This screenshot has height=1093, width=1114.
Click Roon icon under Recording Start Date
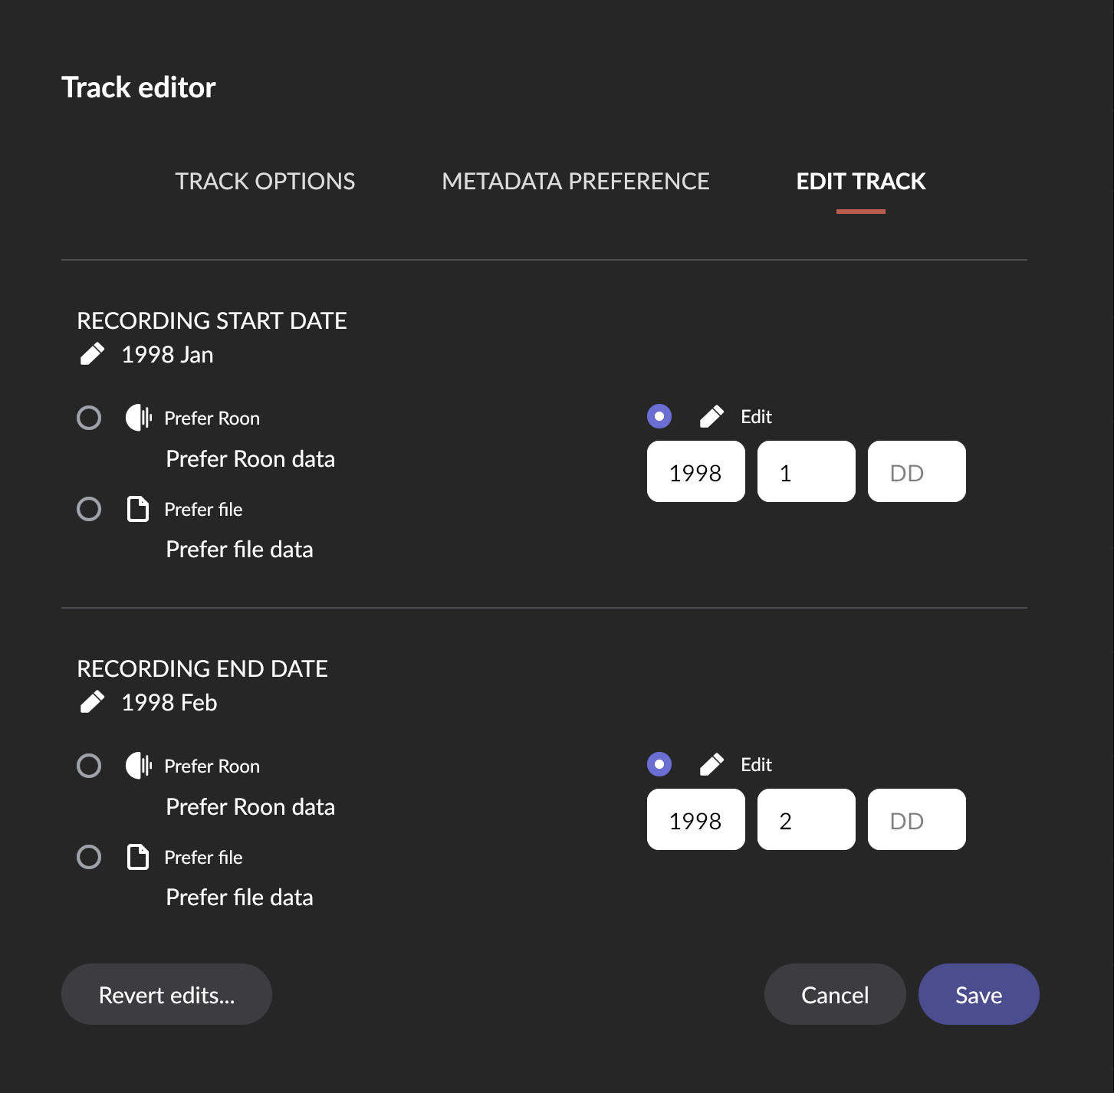[139, 418]
